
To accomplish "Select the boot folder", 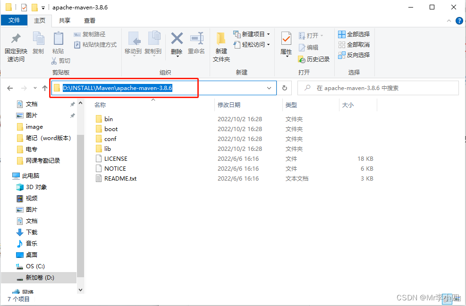I will (x=107, y=129).
